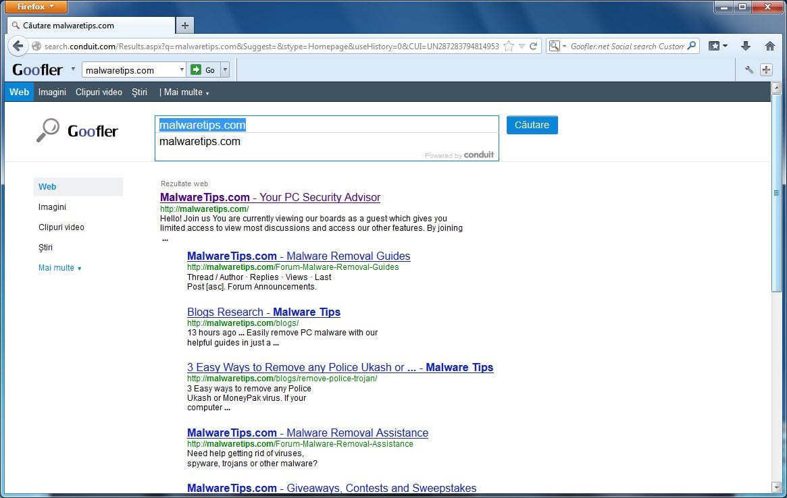Click the magnifier in the browser search box

692,46
